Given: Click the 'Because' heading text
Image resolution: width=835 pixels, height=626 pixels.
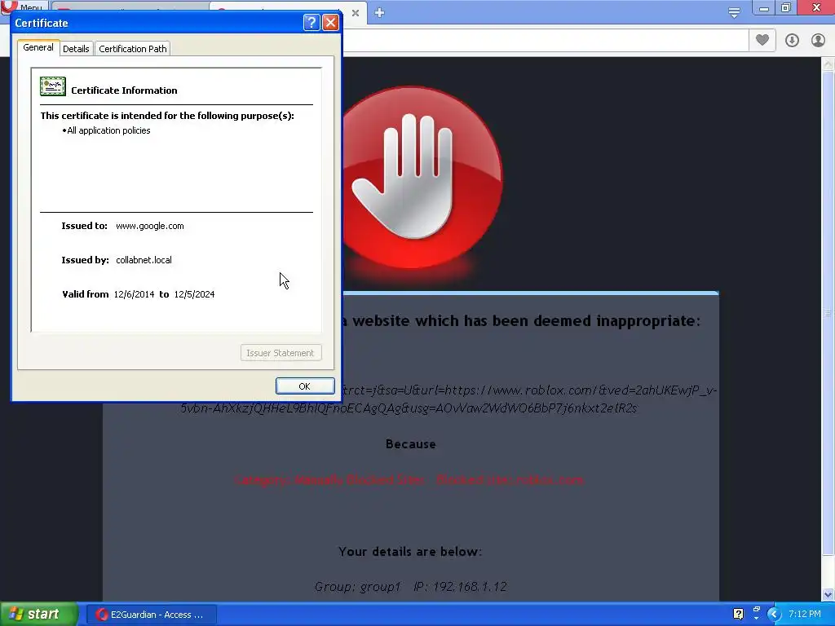Looking at the screenshot, I should click(x=411, y=444).
